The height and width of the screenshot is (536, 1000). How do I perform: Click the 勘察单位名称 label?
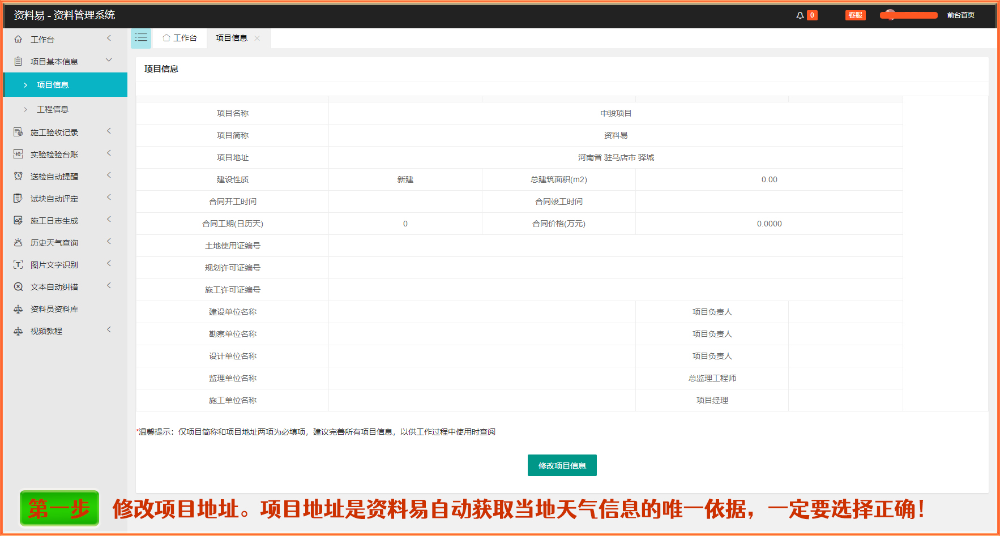(233, 334)
